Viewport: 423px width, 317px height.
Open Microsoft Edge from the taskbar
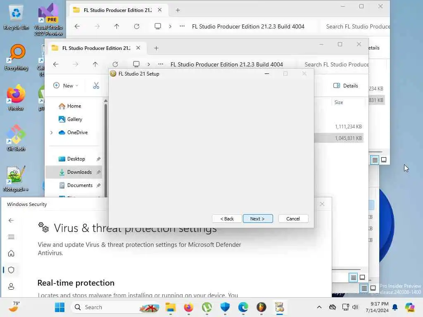[x=243, y=307]
